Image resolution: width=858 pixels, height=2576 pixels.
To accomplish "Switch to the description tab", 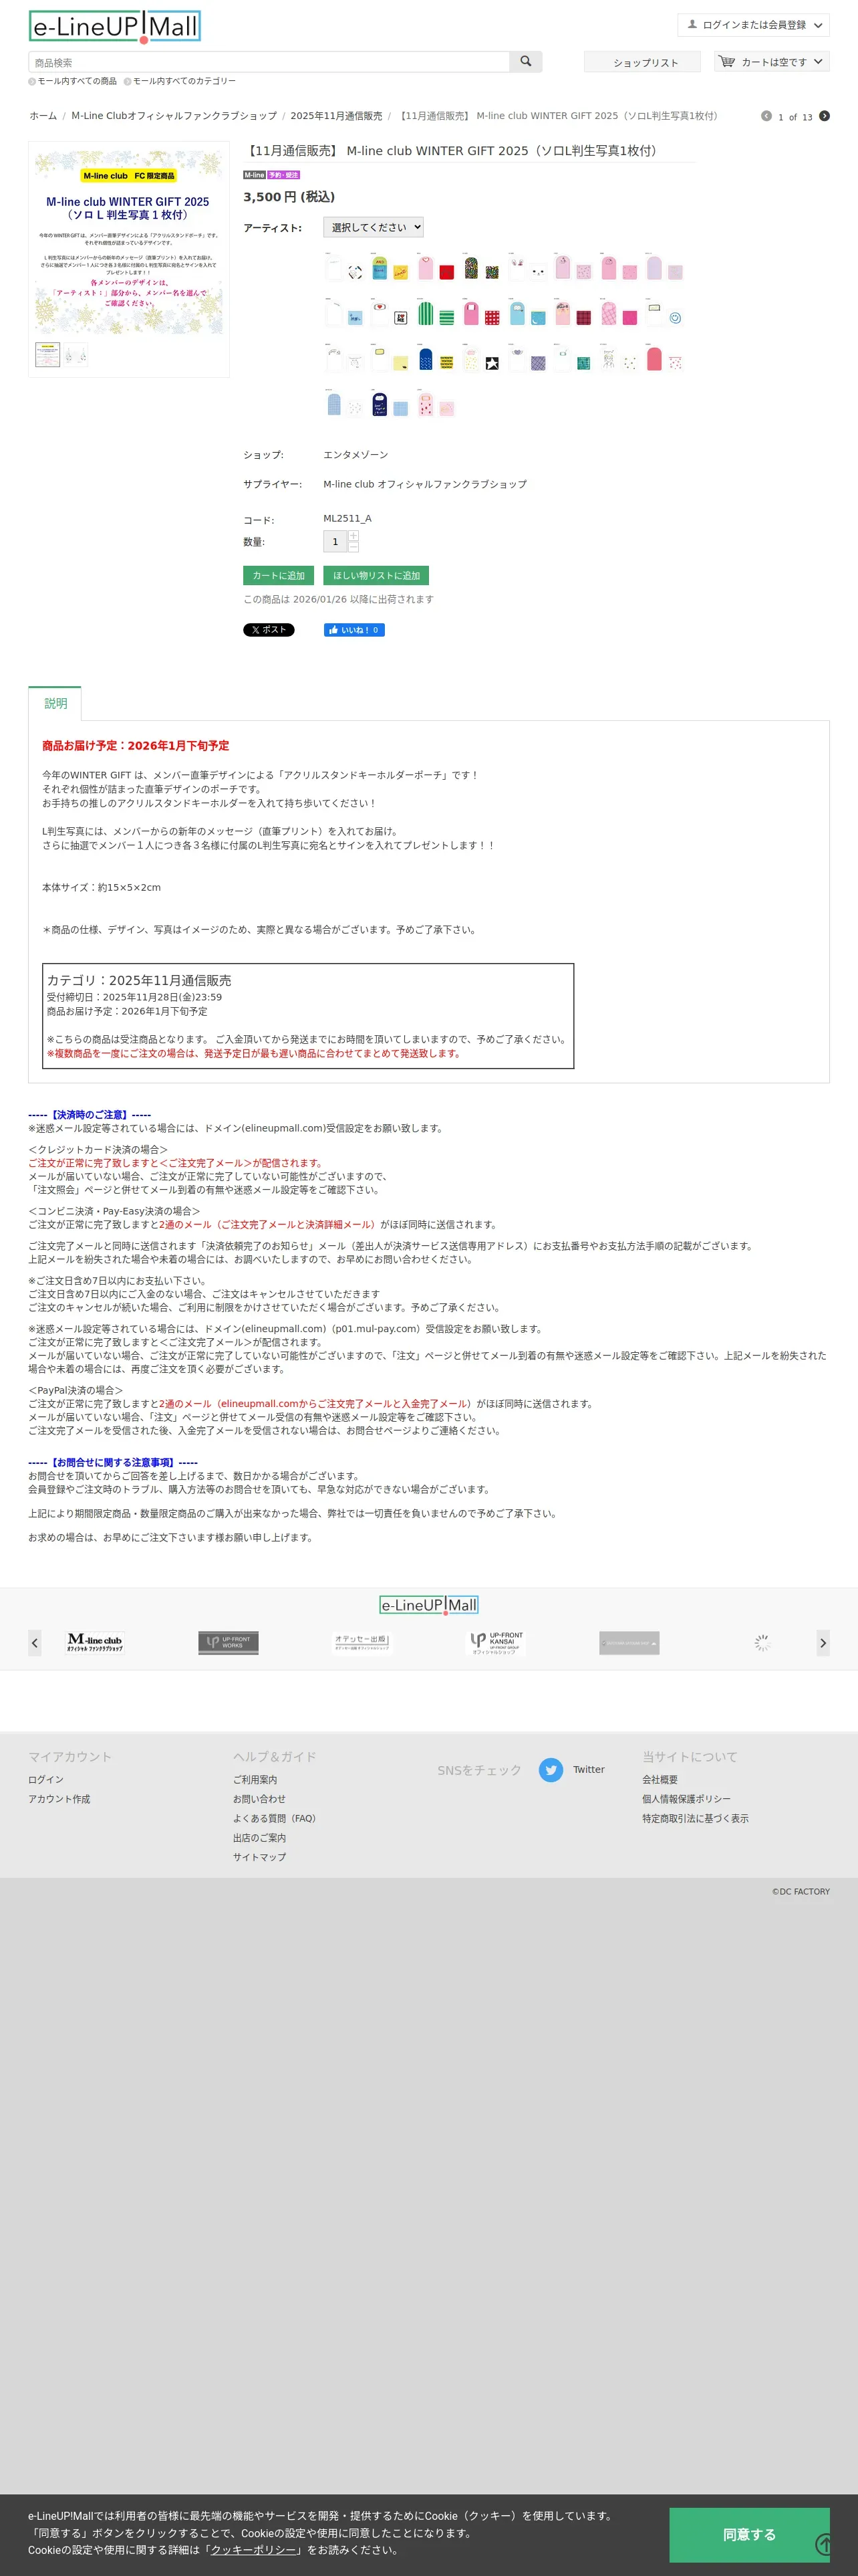I will 55,703.
